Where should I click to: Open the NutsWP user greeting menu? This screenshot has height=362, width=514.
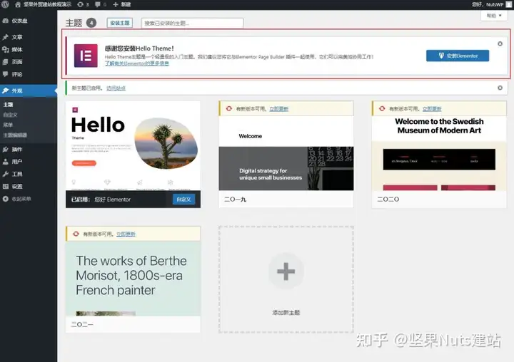point(488,4)
